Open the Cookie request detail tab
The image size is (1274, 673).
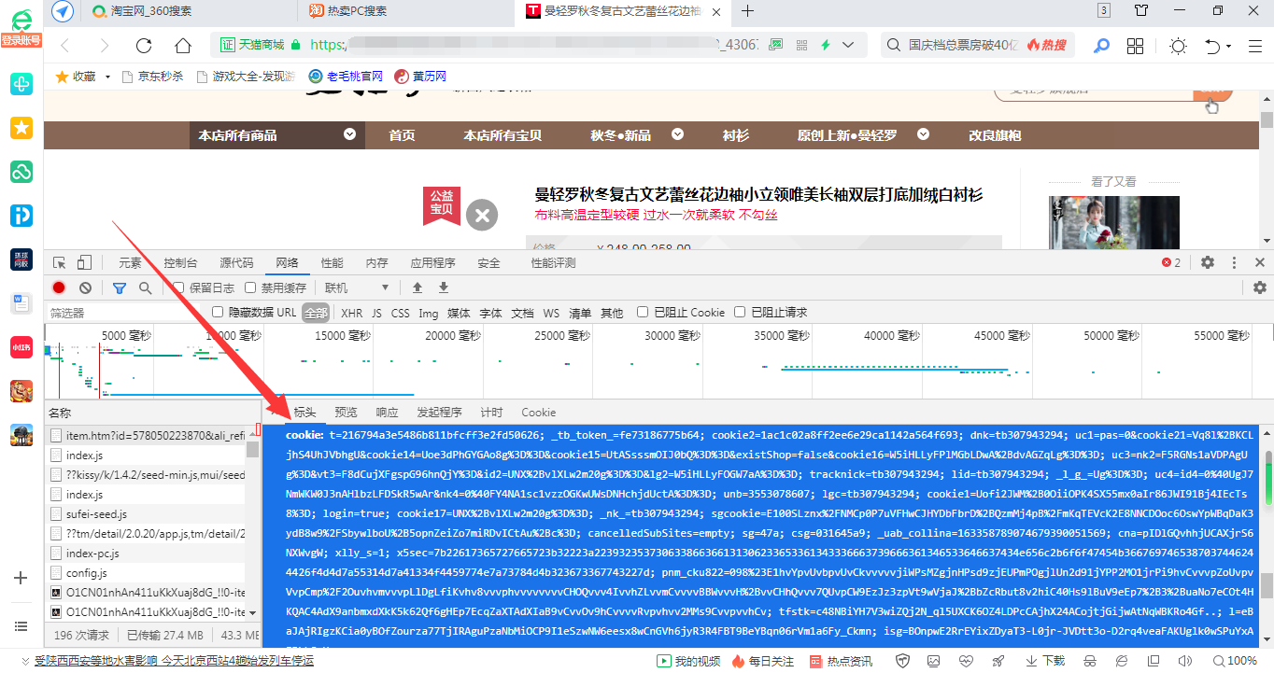[538, 413]
